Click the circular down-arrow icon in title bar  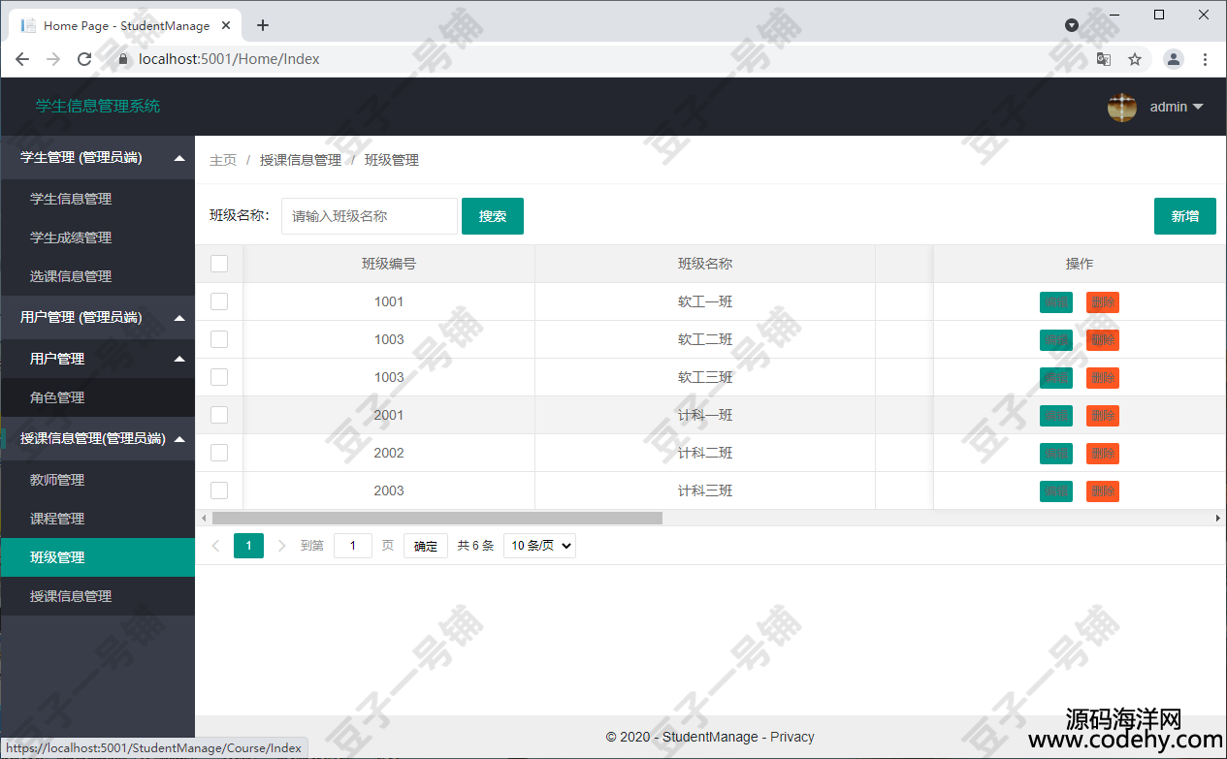(1072, 25)
